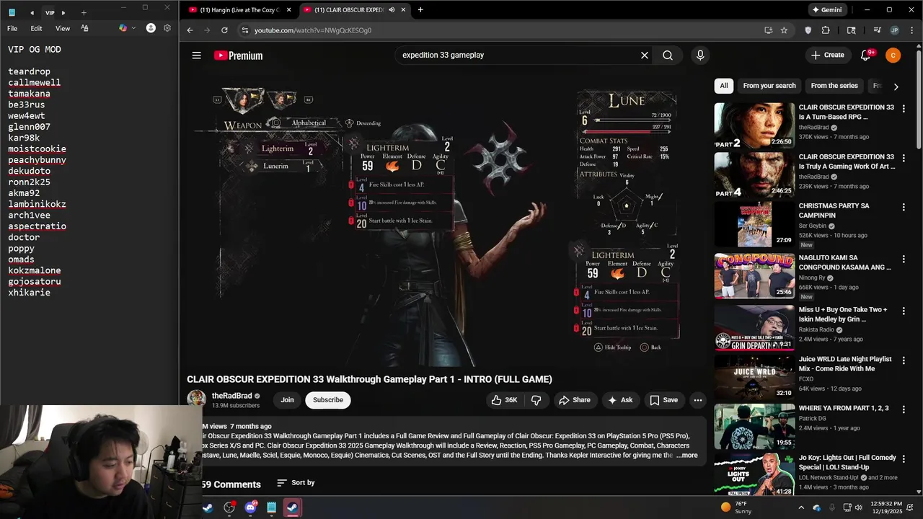This screenshot has width=923, height=519.
Task: Open a new Chrome tab
Action: (x=420, y=10)
